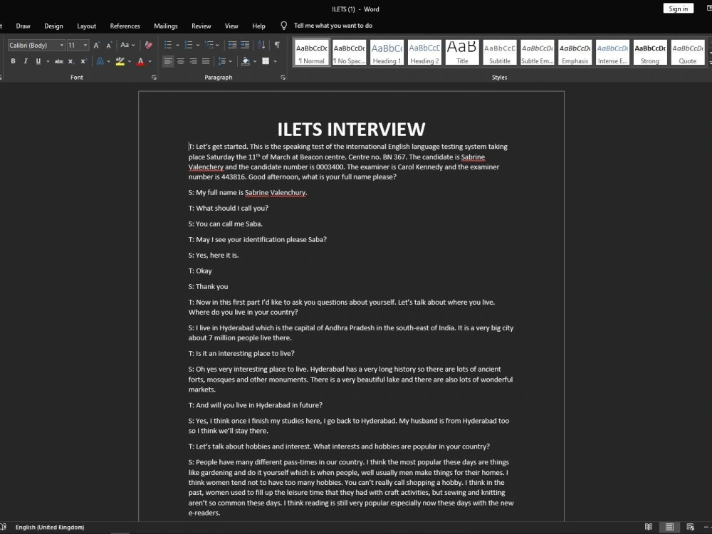Open font size dropdown
This screenshot has width=712, height=534.
pos(85,45)
